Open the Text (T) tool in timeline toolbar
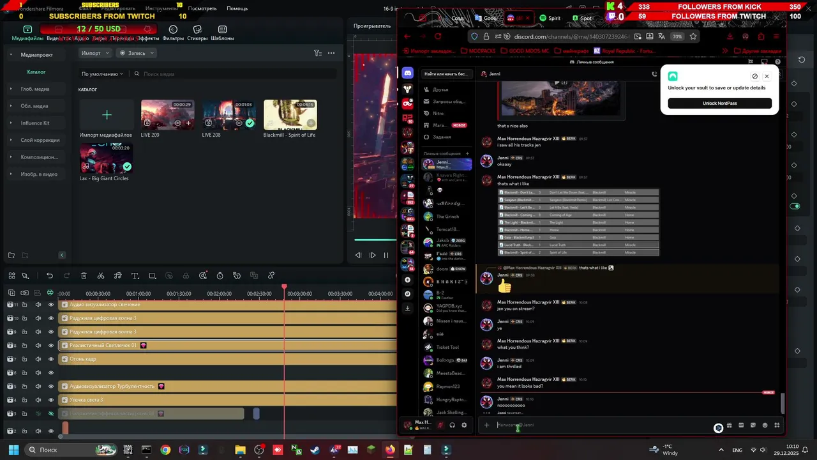Image resolution: width=817 pixels, height=460 pixels. pyautogui.click(x=135, y=276)
